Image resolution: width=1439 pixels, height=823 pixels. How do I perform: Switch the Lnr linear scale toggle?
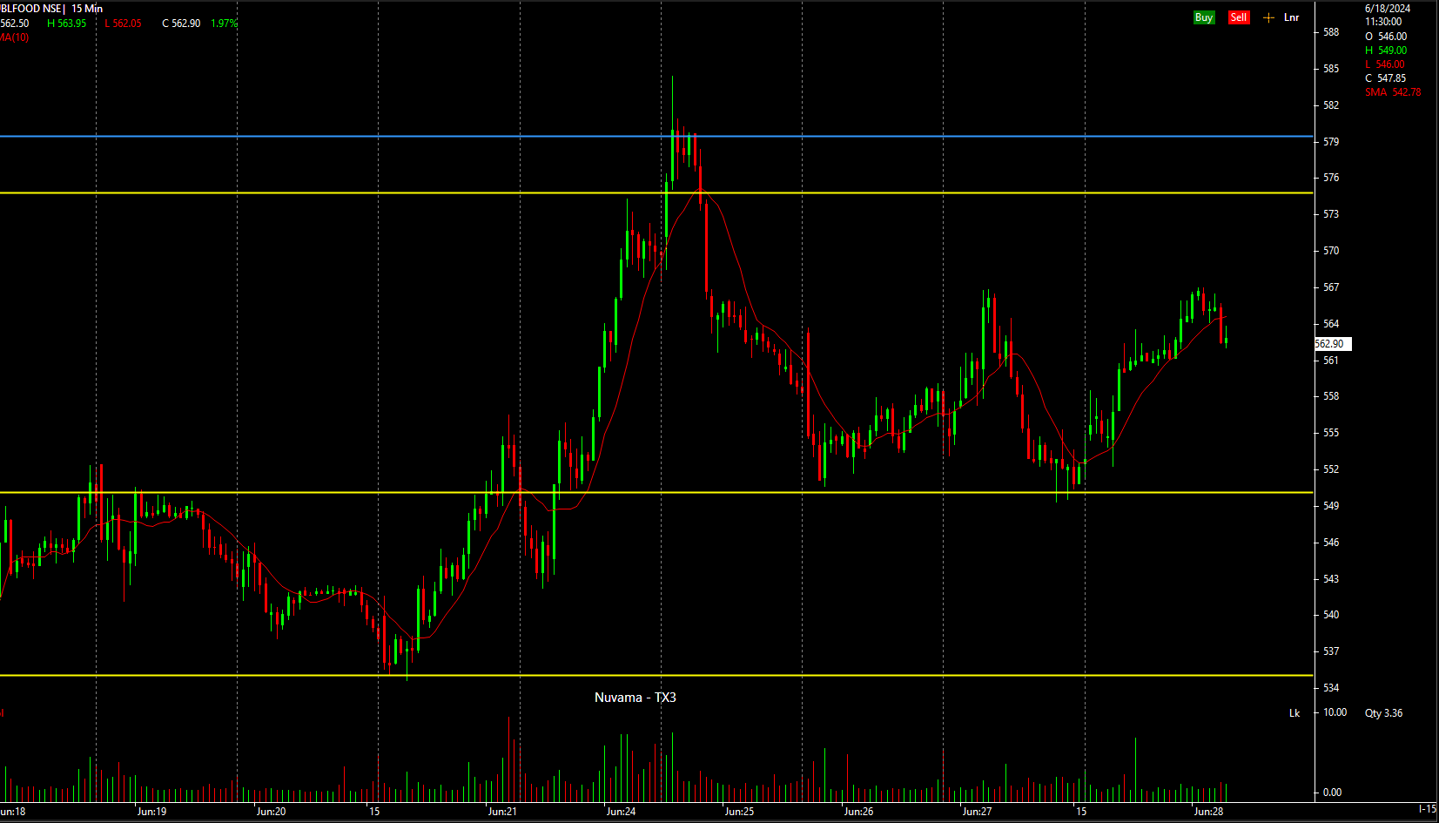click(x=1292, y=17)
